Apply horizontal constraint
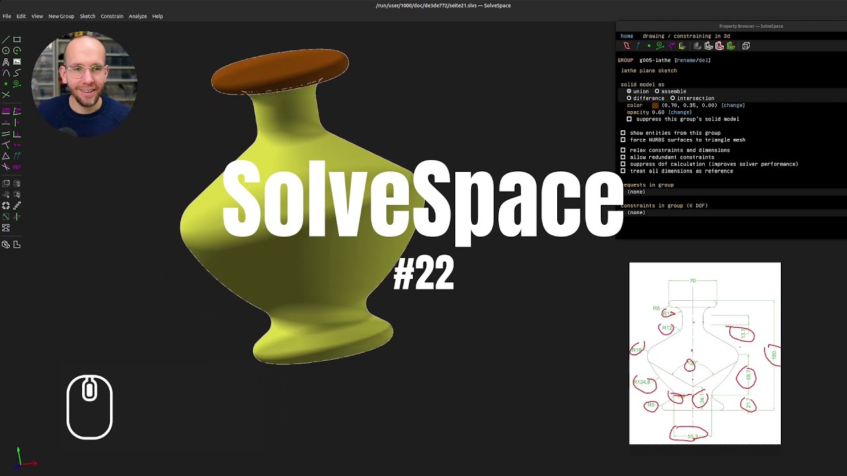The height and width of the screenshot is (476, 847). click(x=6, y=122)
